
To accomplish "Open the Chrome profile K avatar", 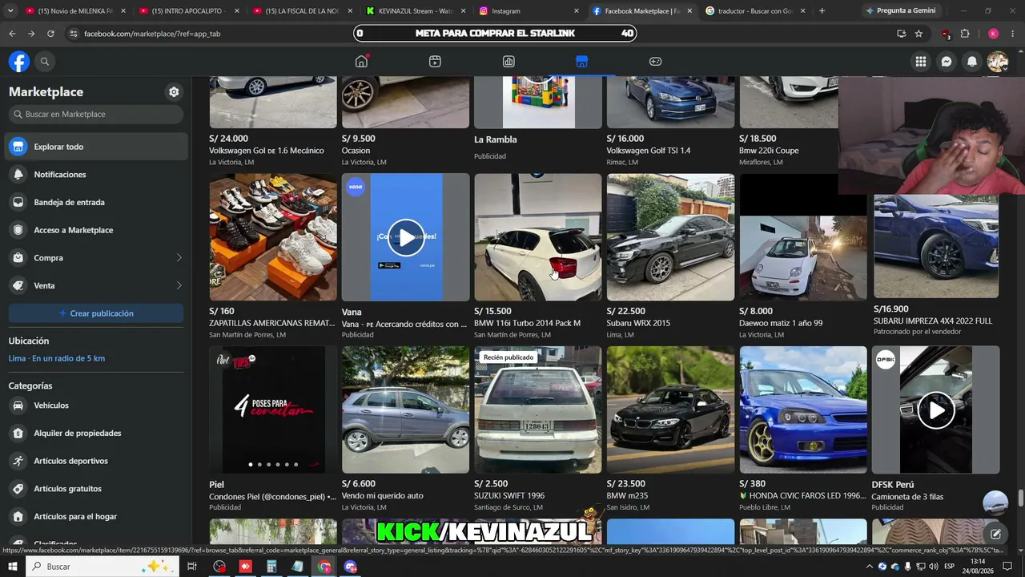I will click(993, 34).
